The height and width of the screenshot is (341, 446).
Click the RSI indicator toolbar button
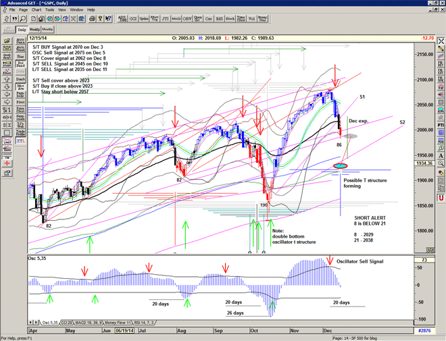pos(219,18)
